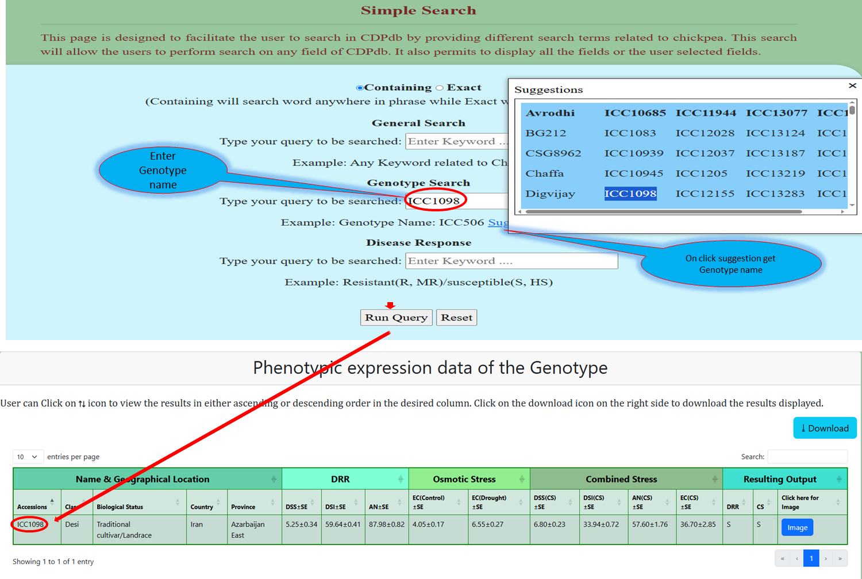
Task: Close the Suggestions popup
Action: pos(852,86)
